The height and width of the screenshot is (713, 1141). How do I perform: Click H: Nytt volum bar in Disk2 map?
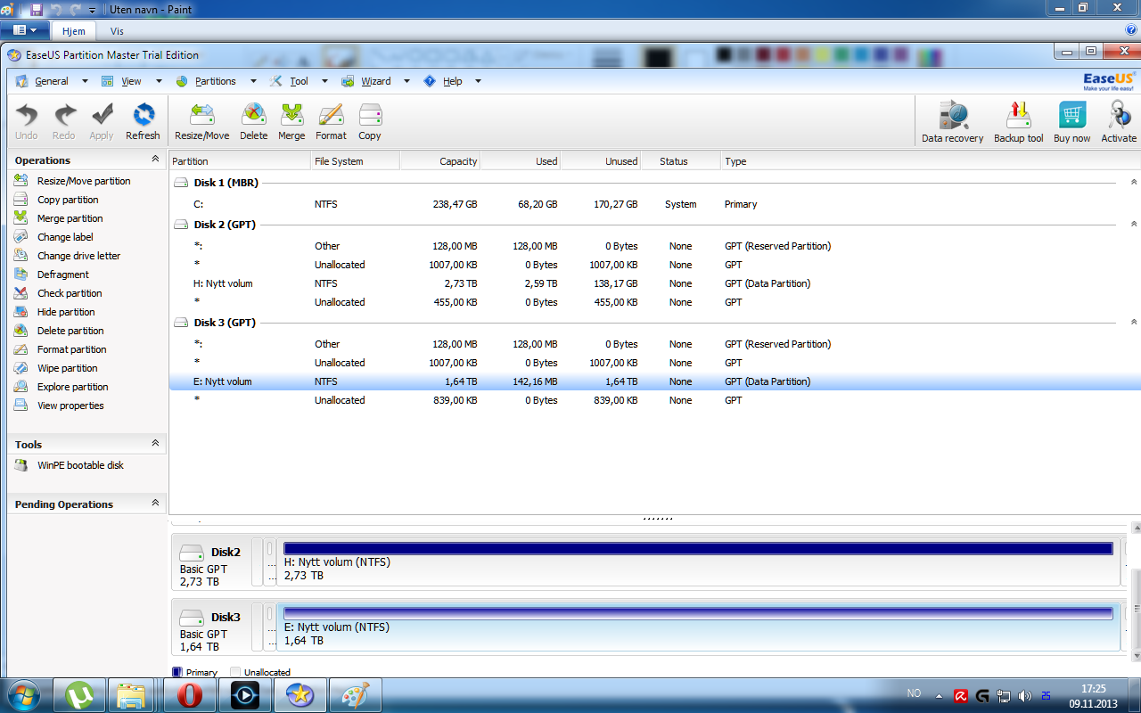point(699,561)
